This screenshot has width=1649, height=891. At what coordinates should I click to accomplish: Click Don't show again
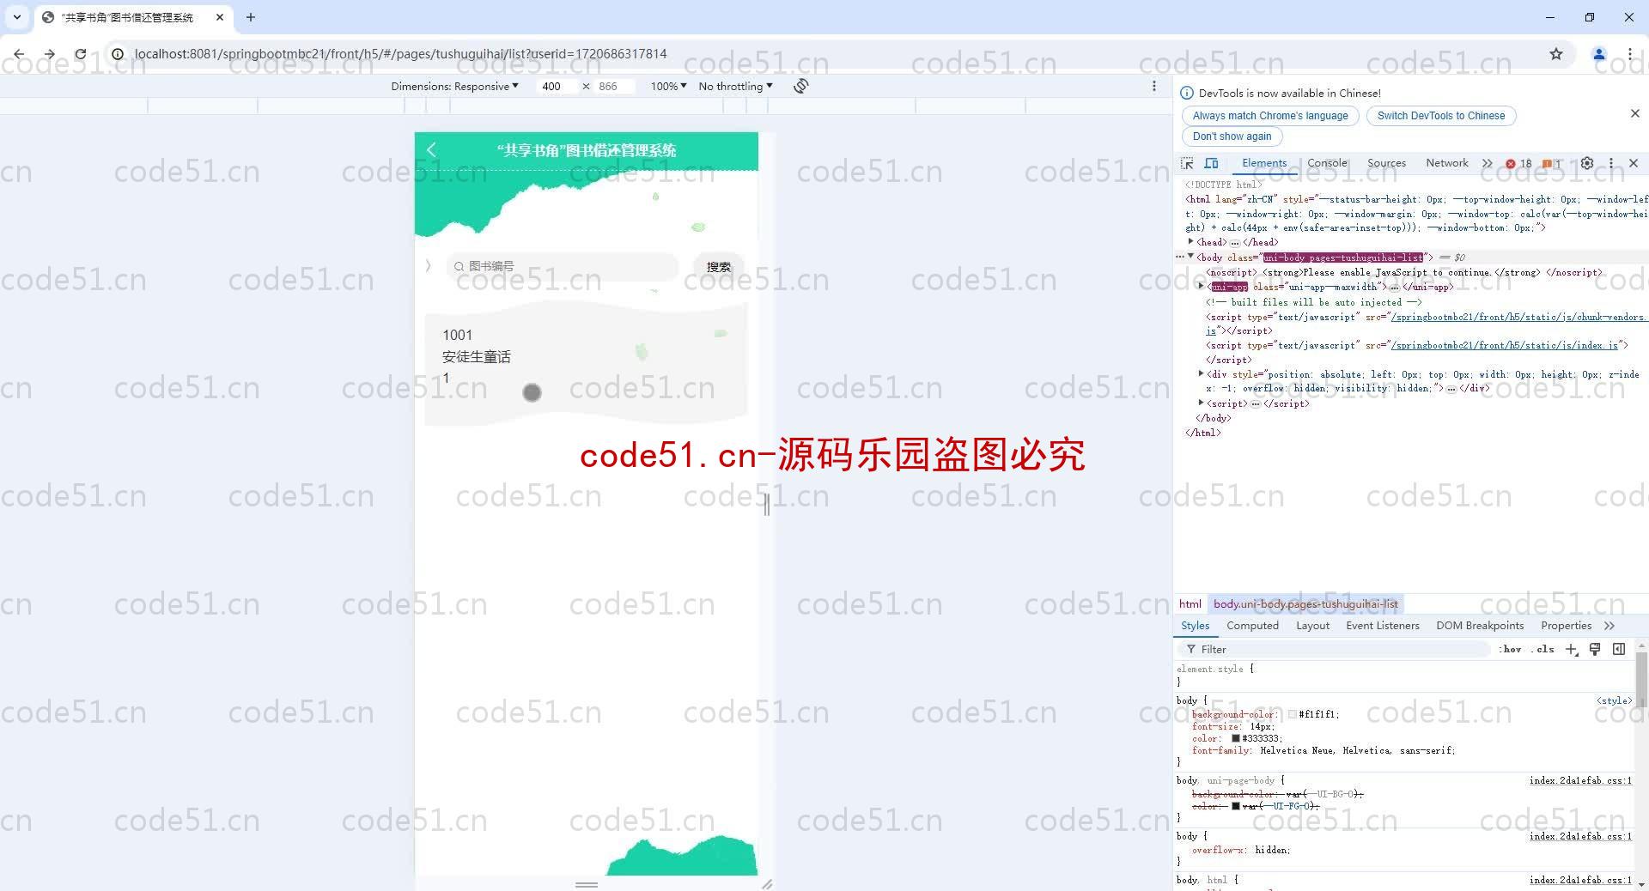tap(1232, 136)
